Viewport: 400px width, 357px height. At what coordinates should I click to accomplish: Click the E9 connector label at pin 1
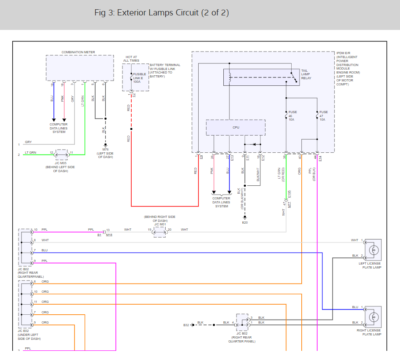click(201, 157)
